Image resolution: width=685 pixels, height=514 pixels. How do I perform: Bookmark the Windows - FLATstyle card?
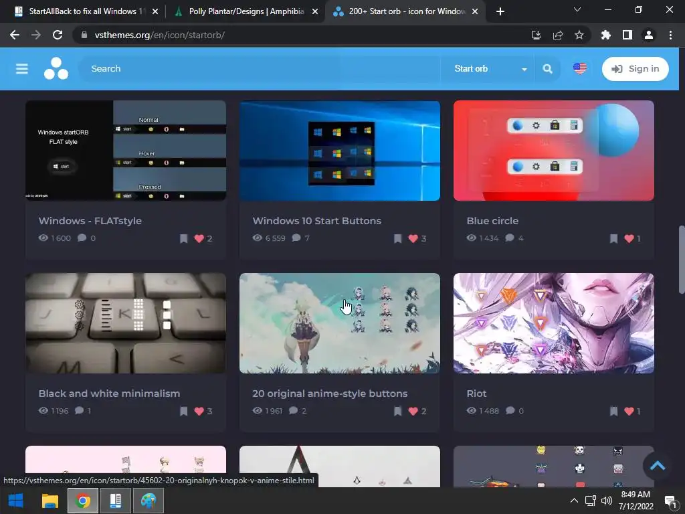(183, 238)
